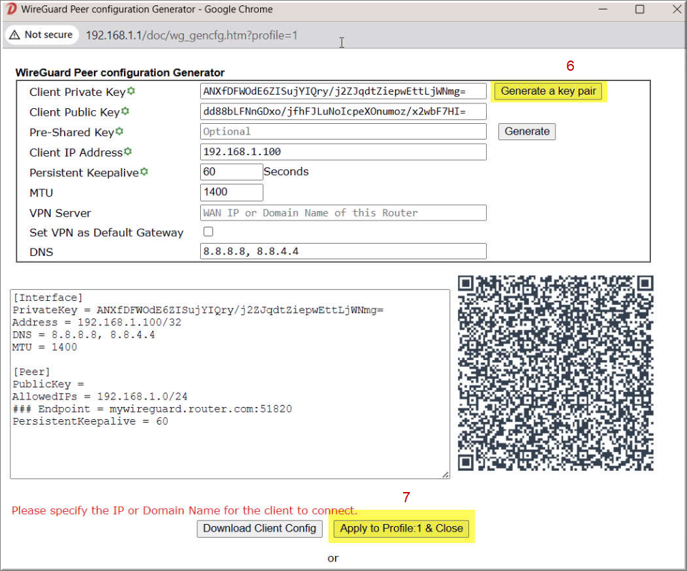Click help icon beside Client Private Key
Screen dimensions: 687x571
(131, 91)
